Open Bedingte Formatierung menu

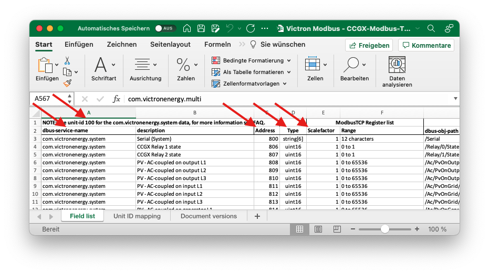251,60
